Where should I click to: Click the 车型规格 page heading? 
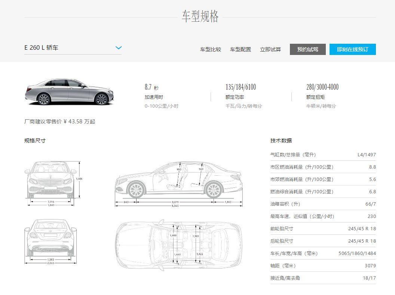(200, 17)
